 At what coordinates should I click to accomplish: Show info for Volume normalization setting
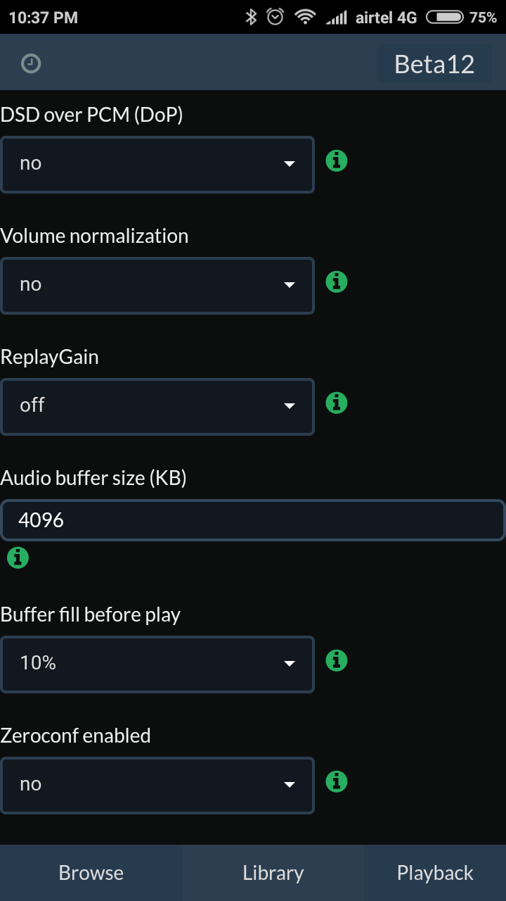337,282
